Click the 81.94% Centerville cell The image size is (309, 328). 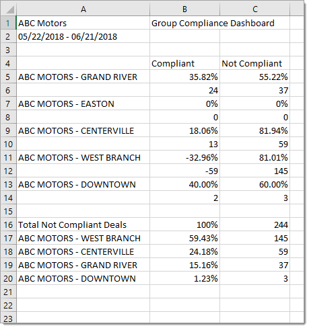pos(254,130)
